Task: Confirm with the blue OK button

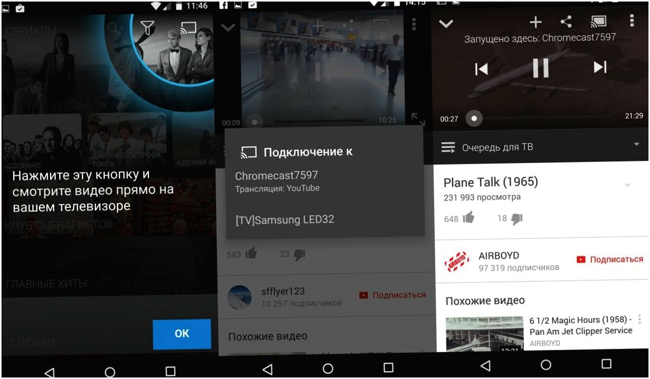Action: coord(182,334)
